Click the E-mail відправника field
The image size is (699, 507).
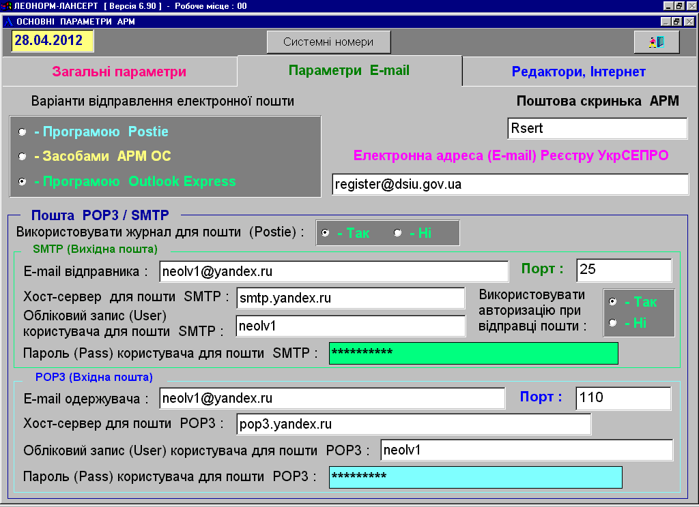334,271
